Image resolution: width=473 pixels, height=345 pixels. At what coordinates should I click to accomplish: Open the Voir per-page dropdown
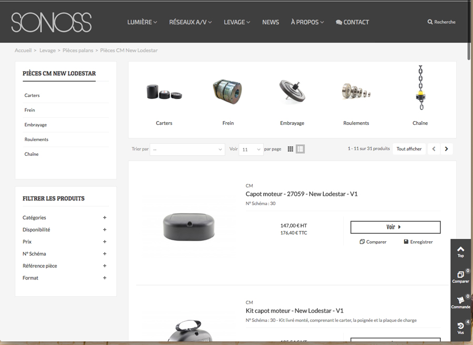251,149
